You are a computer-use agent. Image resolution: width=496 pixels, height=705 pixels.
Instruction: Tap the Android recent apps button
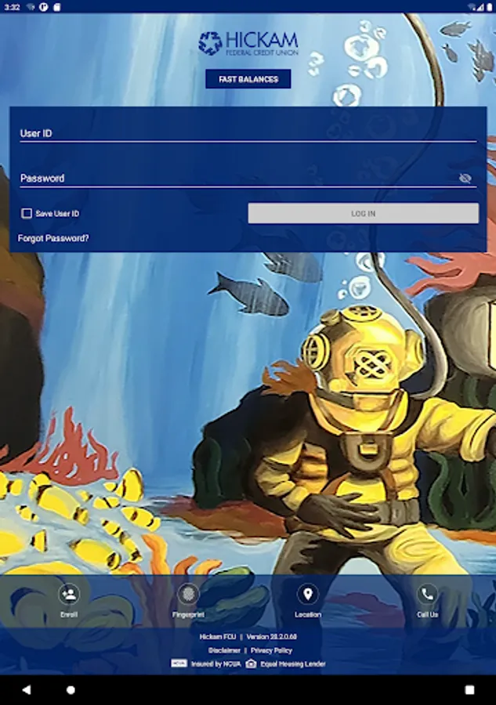pos(469,689)
